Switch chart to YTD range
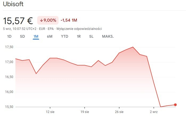Viewport: 186px width, 117px height. point(64,36)
